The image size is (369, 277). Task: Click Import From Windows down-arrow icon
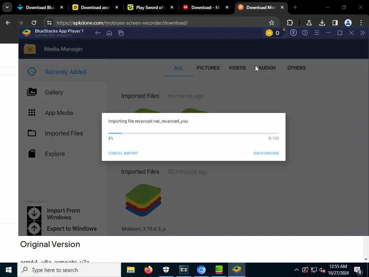pyautogui.click(x=34, y=214)
